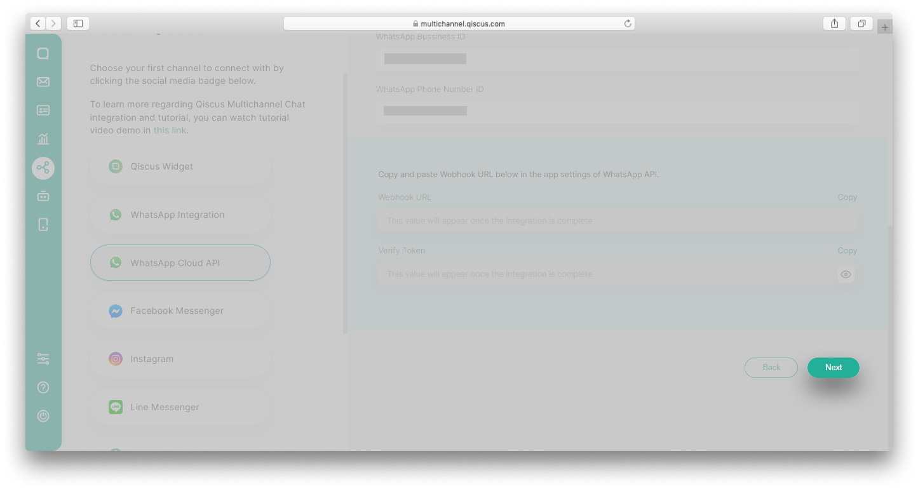This screenshot has height=489, width=918.
Task: Reload the page from the address bar
Action: point(628,23)
